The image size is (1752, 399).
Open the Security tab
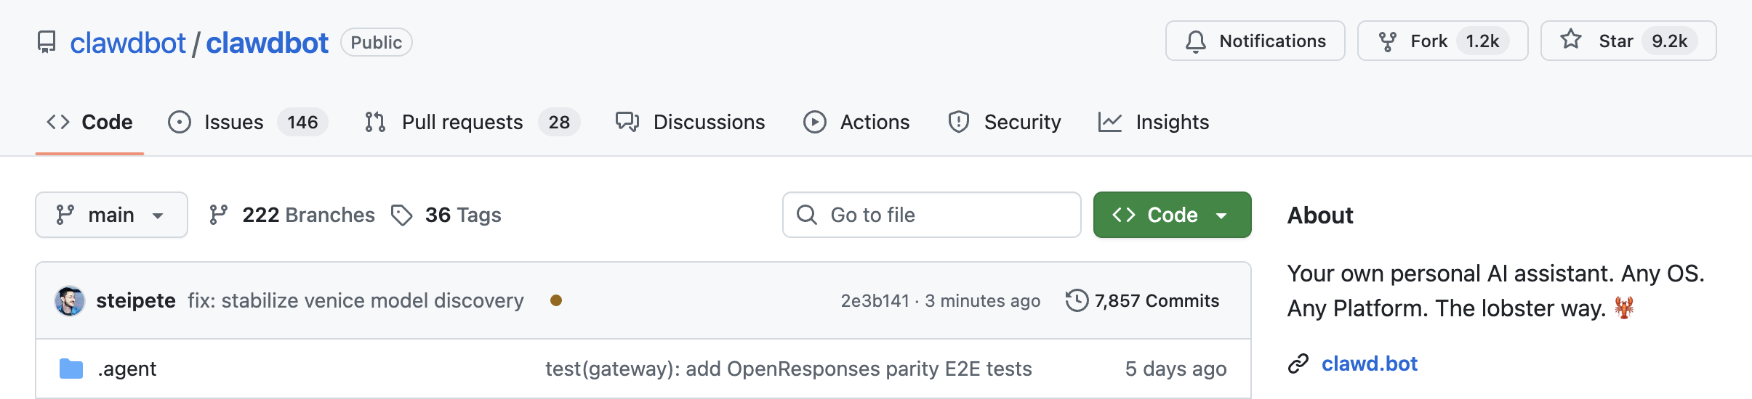(1021, 122)
